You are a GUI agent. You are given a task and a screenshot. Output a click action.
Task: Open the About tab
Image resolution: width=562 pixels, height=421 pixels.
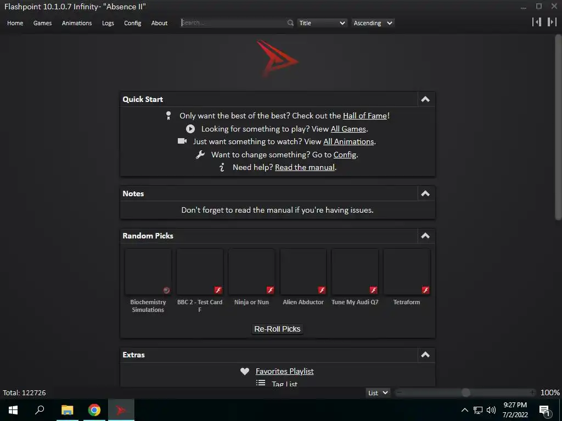pyautogui.click(x=160, y=23)
